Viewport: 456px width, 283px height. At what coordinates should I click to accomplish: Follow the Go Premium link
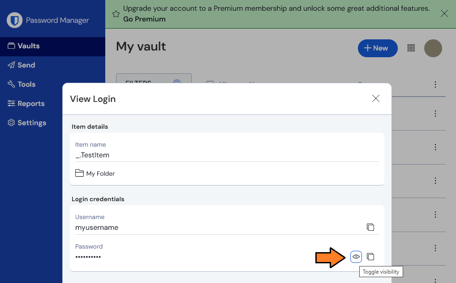[x=144, y=19]
